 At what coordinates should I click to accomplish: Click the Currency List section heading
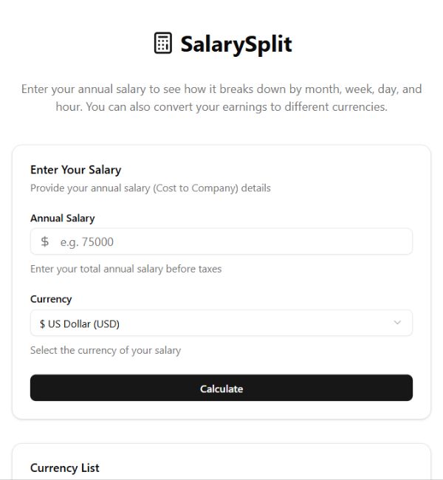click(64, 467)
